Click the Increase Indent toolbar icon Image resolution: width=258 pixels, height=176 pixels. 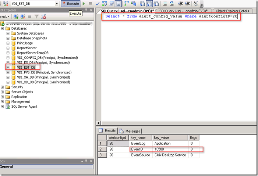(x=188, y=3)
